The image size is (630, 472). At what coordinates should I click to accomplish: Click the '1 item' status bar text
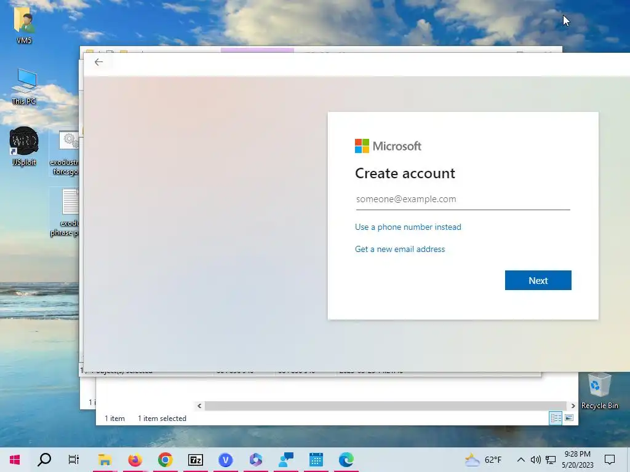pos(114,418)
